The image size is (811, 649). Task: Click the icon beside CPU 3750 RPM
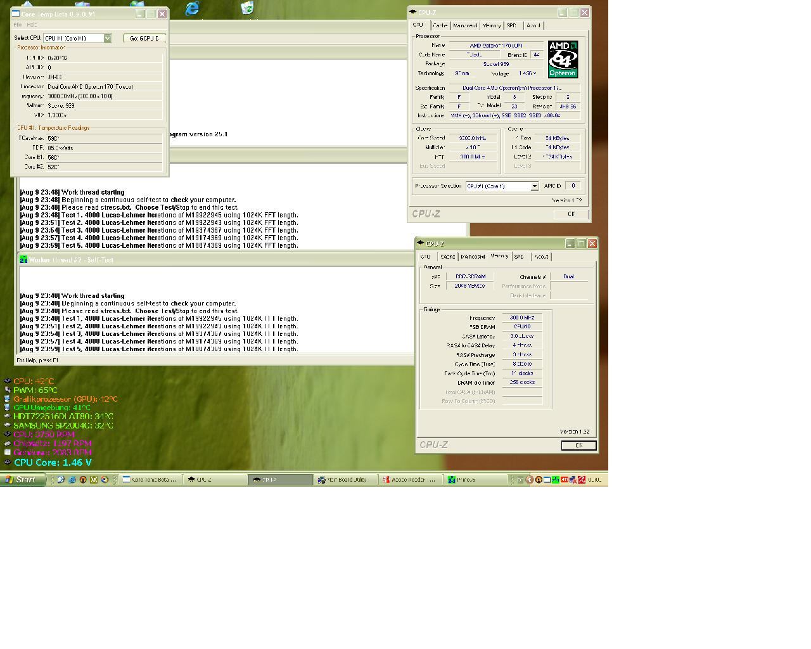tap(8, 434)
